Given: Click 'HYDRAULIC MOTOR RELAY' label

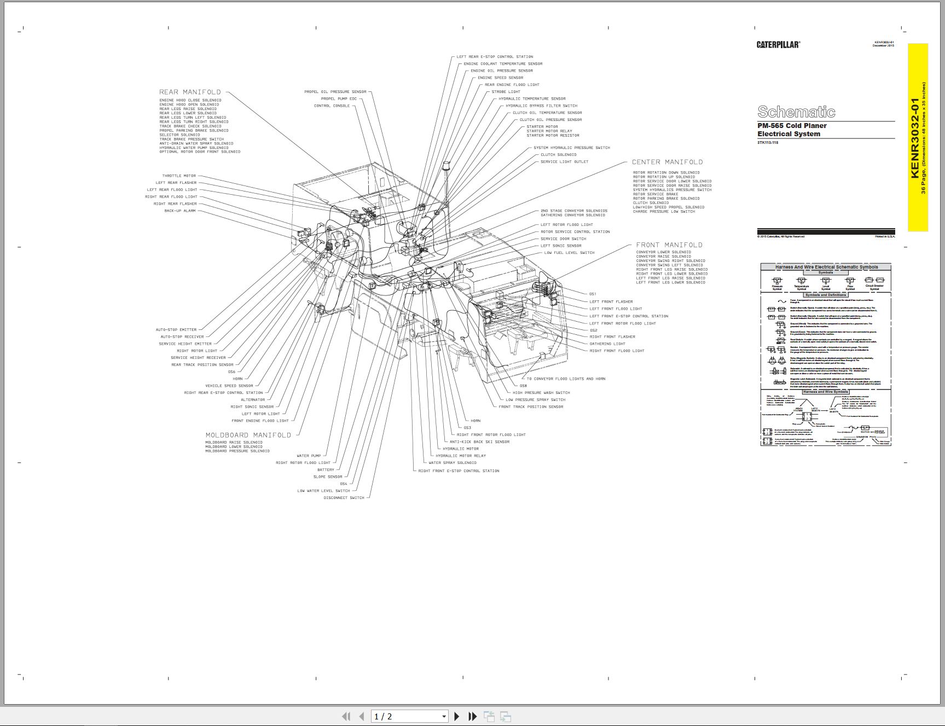Looking at the screenshot, I should click(461, 456).
